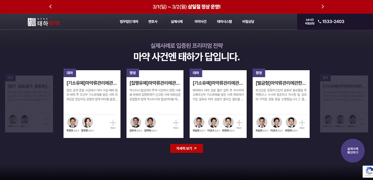Image resolution: width=373 pixels, height=180 pixels.
Task: Open the [집행유예] case card title
Action: coord(155,83)
